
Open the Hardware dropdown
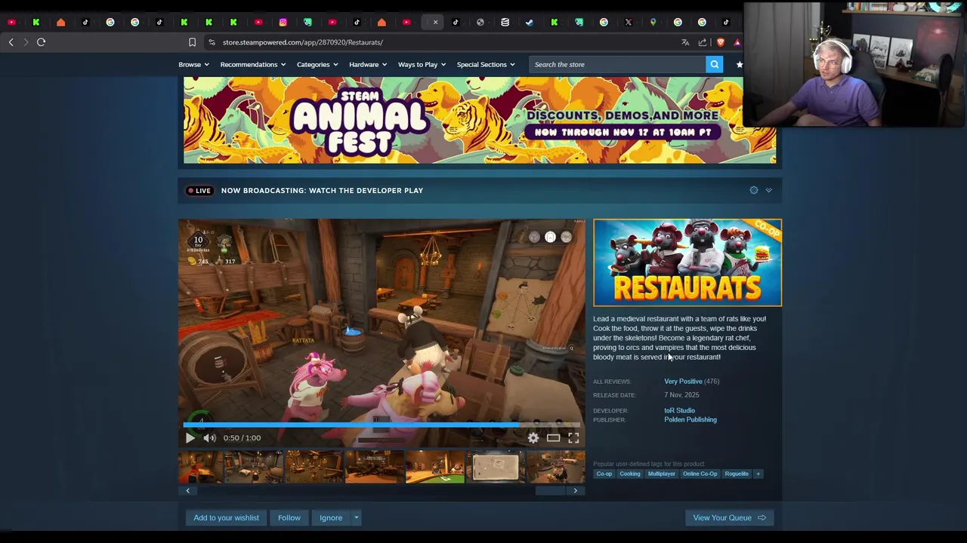[368, 64]
